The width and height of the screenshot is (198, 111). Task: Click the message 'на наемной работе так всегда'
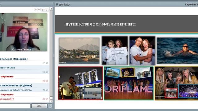[17, 90]
